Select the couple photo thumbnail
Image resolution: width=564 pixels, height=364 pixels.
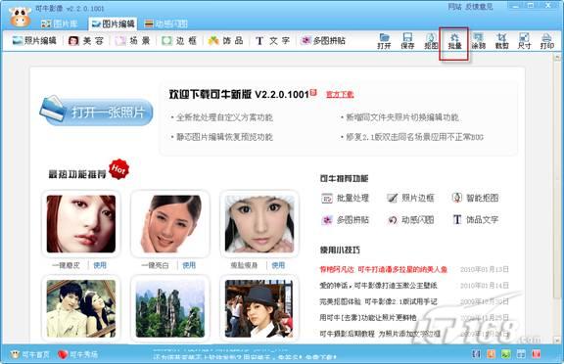[x=81, y=308]
